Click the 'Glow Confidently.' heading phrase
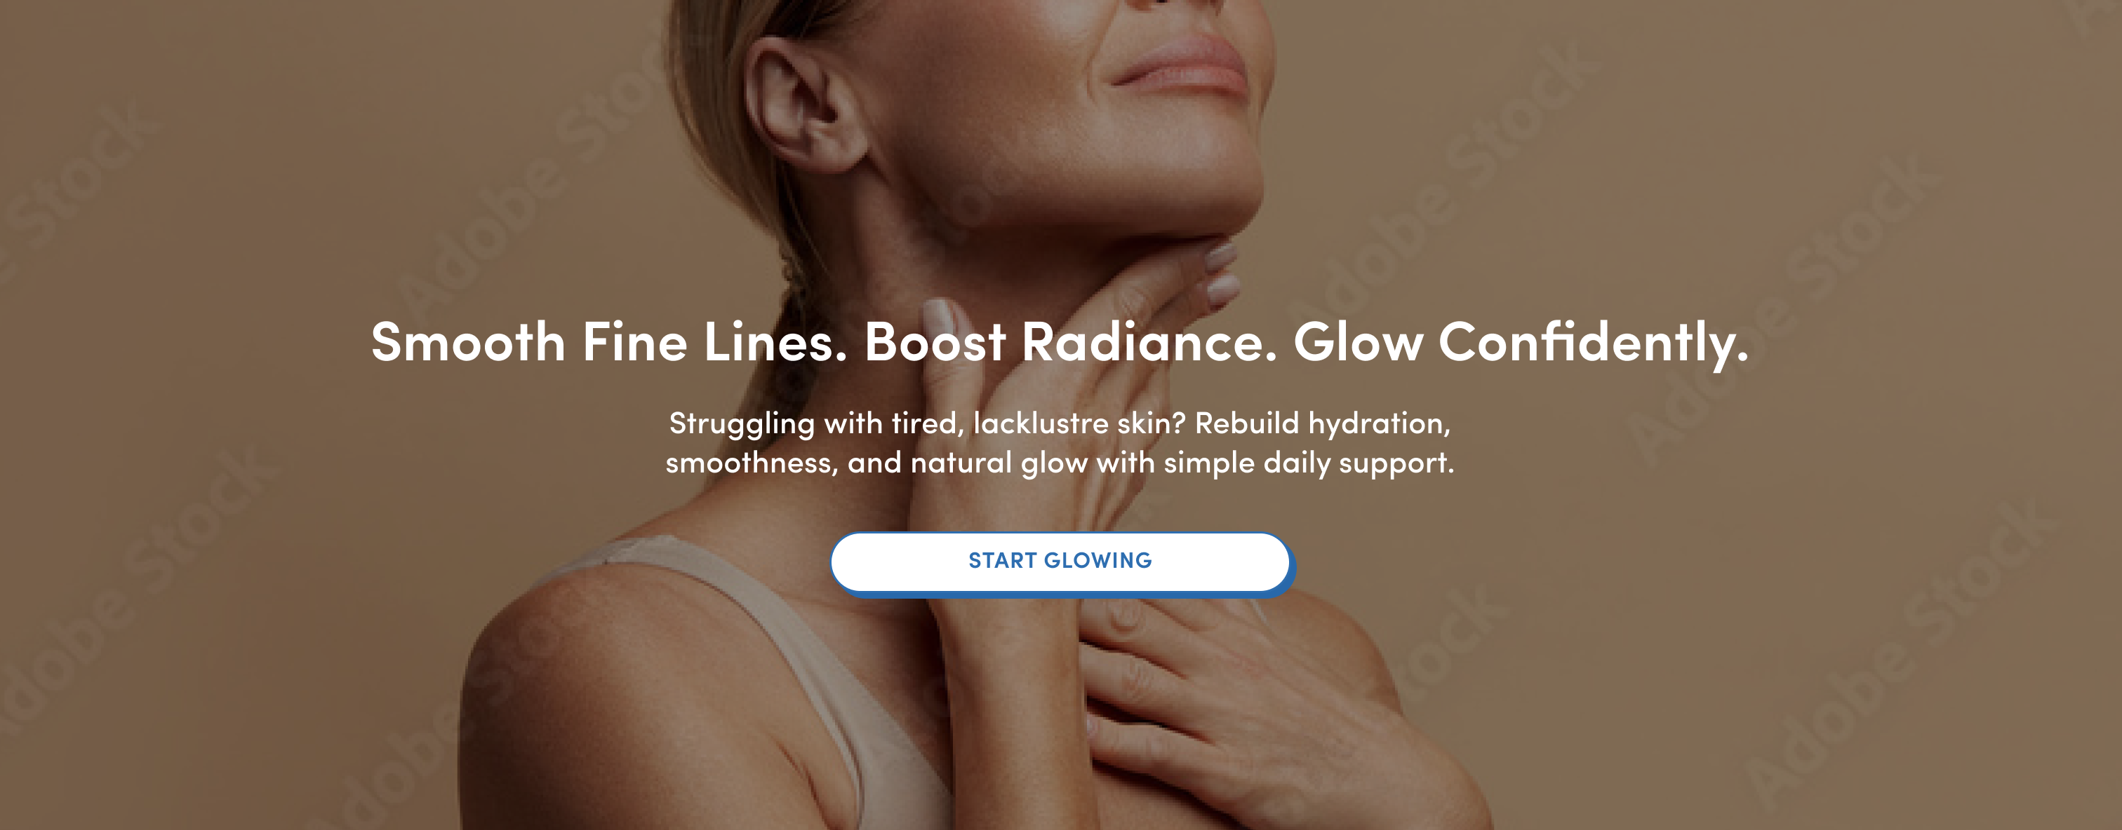This screenshot has width=2122, height=830. 1521,343
